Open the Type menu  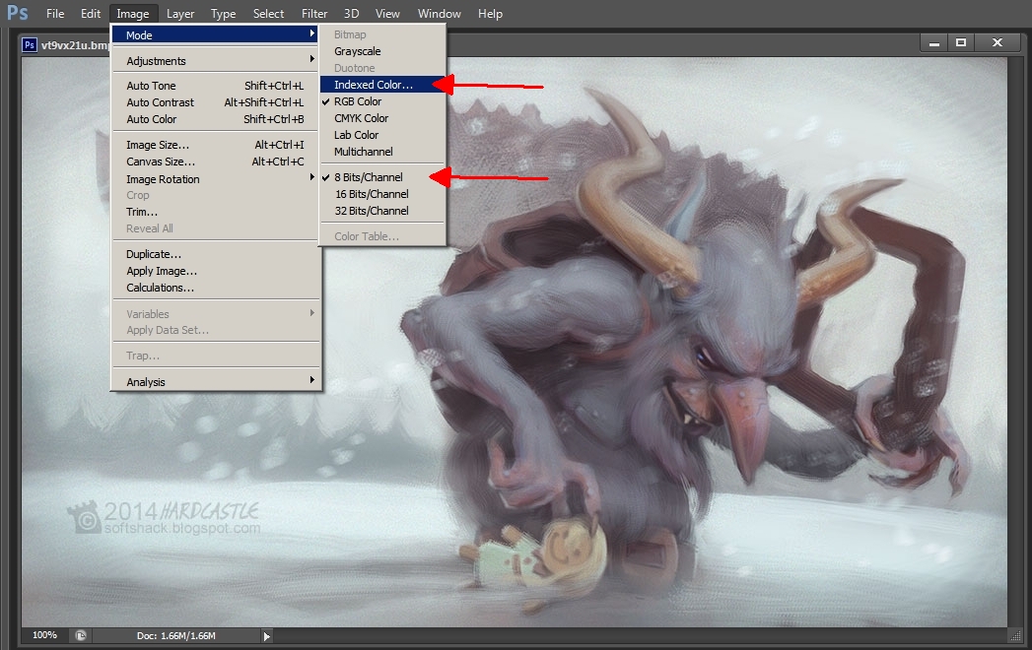click(x=223, y=13)
